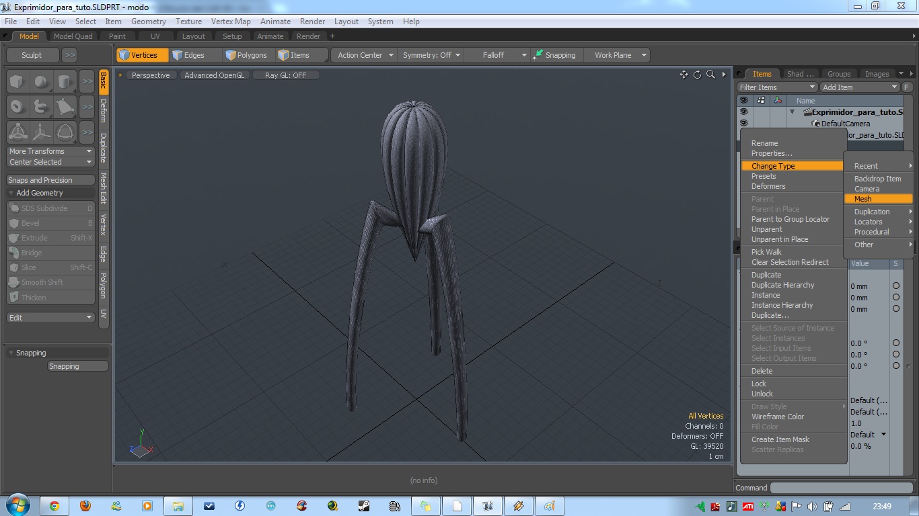Open Firefox from taskbar

pyautogui.click(x=85, y=506)
